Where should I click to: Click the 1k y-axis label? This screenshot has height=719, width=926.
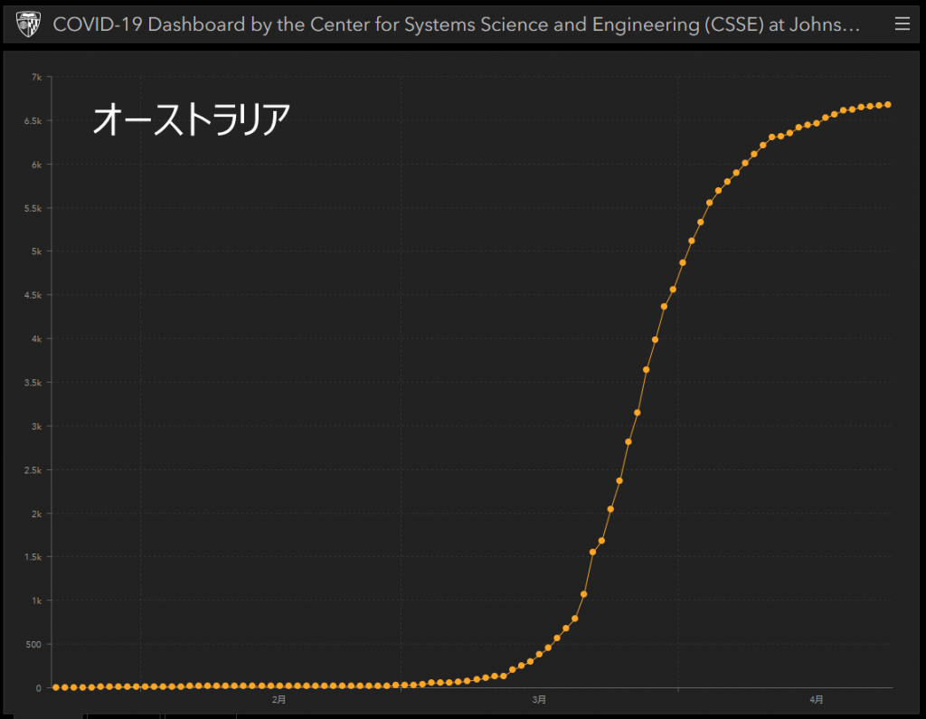pos(36,601)
